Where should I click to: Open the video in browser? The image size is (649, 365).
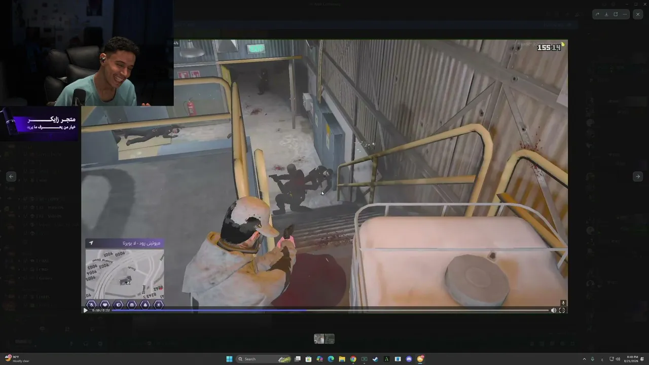[x=616, y=14]
